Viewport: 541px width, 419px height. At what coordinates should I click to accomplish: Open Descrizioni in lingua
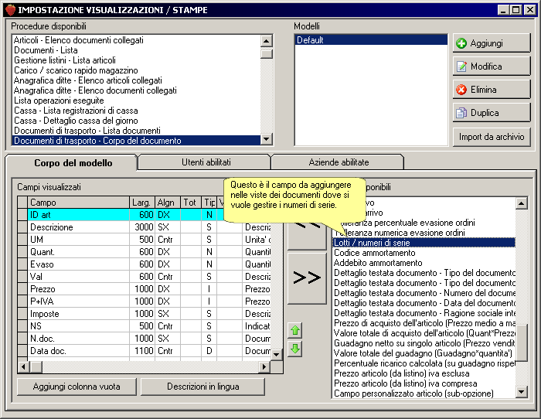click(x=202, y=387)
